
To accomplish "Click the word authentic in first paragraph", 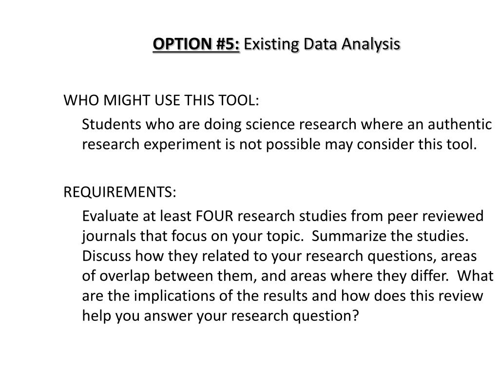I will click(x=460, y=124).
